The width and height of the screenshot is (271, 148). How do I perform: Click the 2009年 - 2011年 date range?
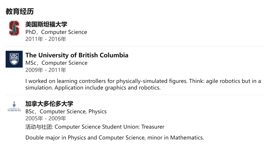[46, 70]
